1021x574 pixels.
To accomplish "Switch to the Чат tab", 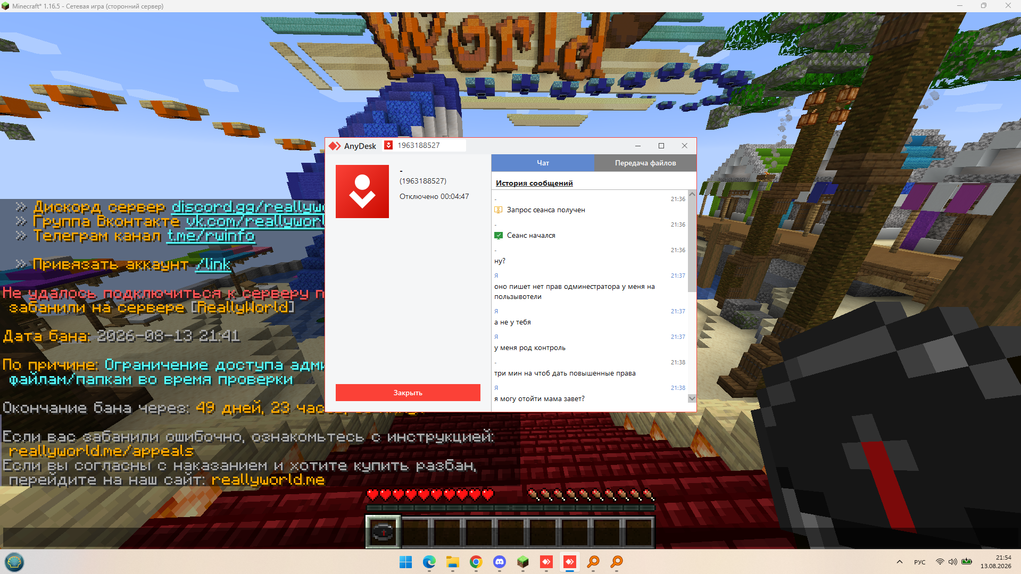I will (x=543, y=163).
